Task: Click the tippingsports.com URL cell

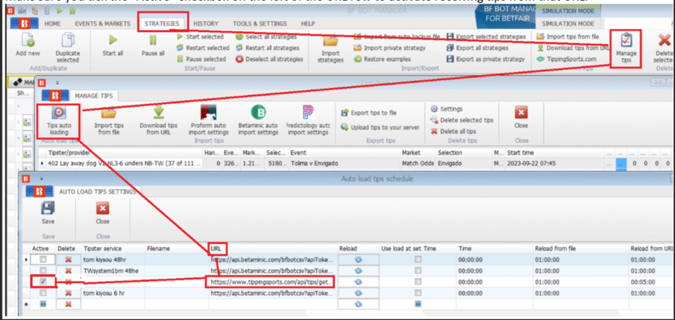Action: pos(272,282)
